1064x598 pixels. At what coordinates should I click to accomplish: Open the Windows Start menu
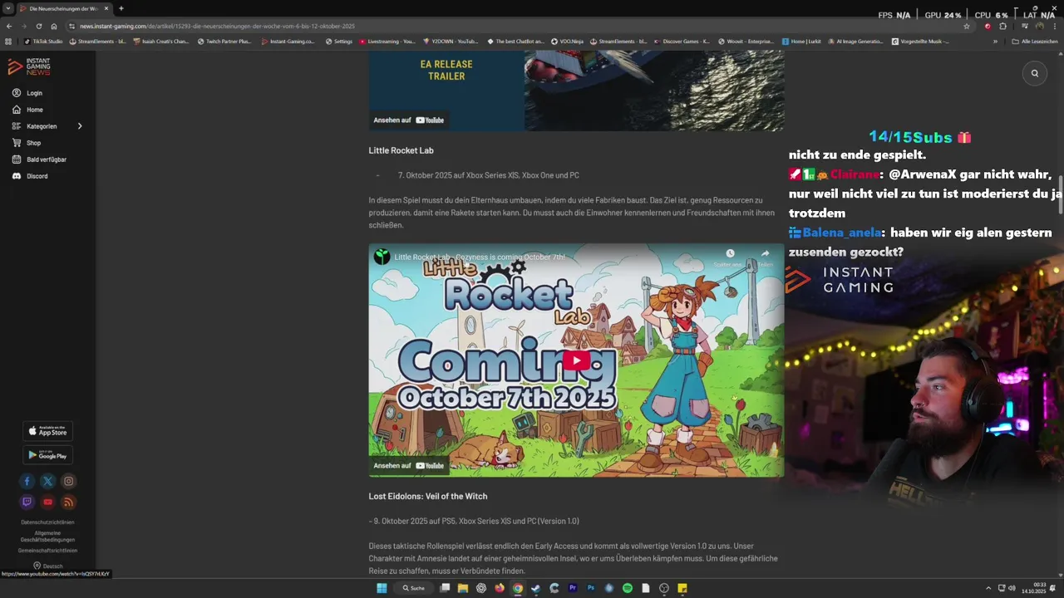(x=382, y=588)
